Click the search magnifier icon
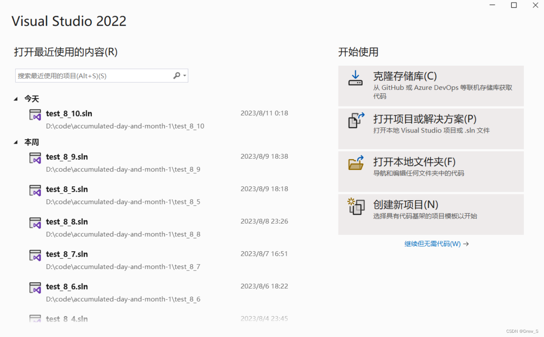Screen dimensions: 544x337 point(177,76)
